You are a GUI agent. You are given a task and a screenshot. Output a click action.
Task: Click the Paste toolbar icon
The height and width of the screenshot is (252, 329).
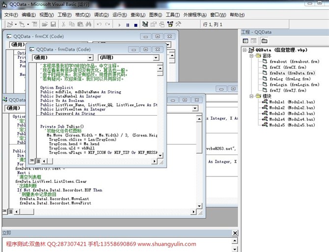[x=80, y=25]
